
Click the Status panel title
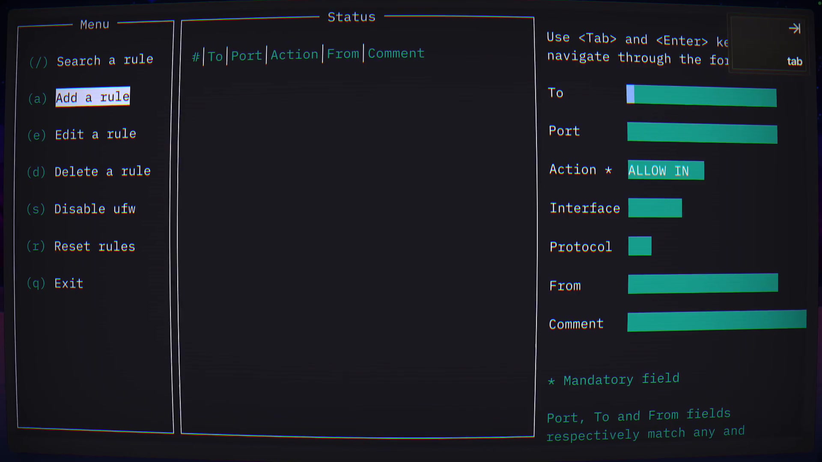click(351, 17)
